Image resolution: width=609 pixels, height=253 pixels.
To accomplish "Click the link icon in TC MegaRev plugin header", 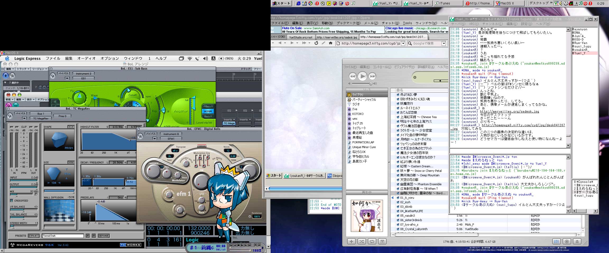I will click(x=10, y=116).
